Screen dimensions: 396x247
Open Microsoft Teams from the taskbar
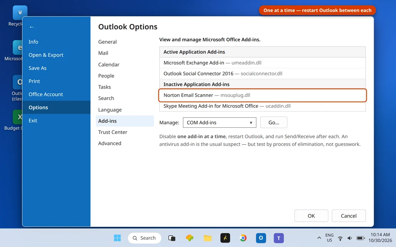[278, 238]
